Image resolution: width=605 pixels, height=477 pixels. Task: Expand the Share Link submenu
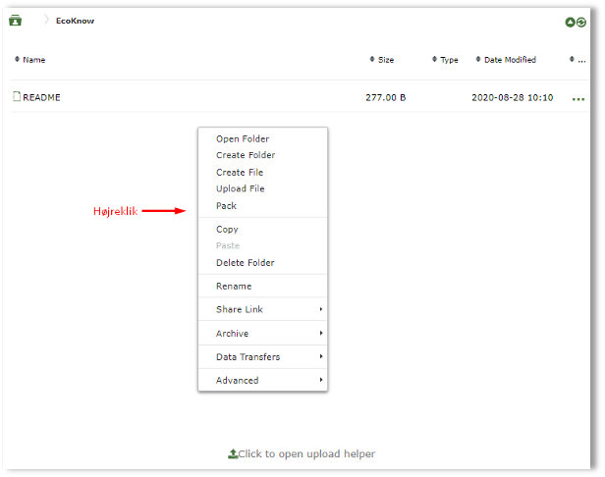click(x=263, y=309)
